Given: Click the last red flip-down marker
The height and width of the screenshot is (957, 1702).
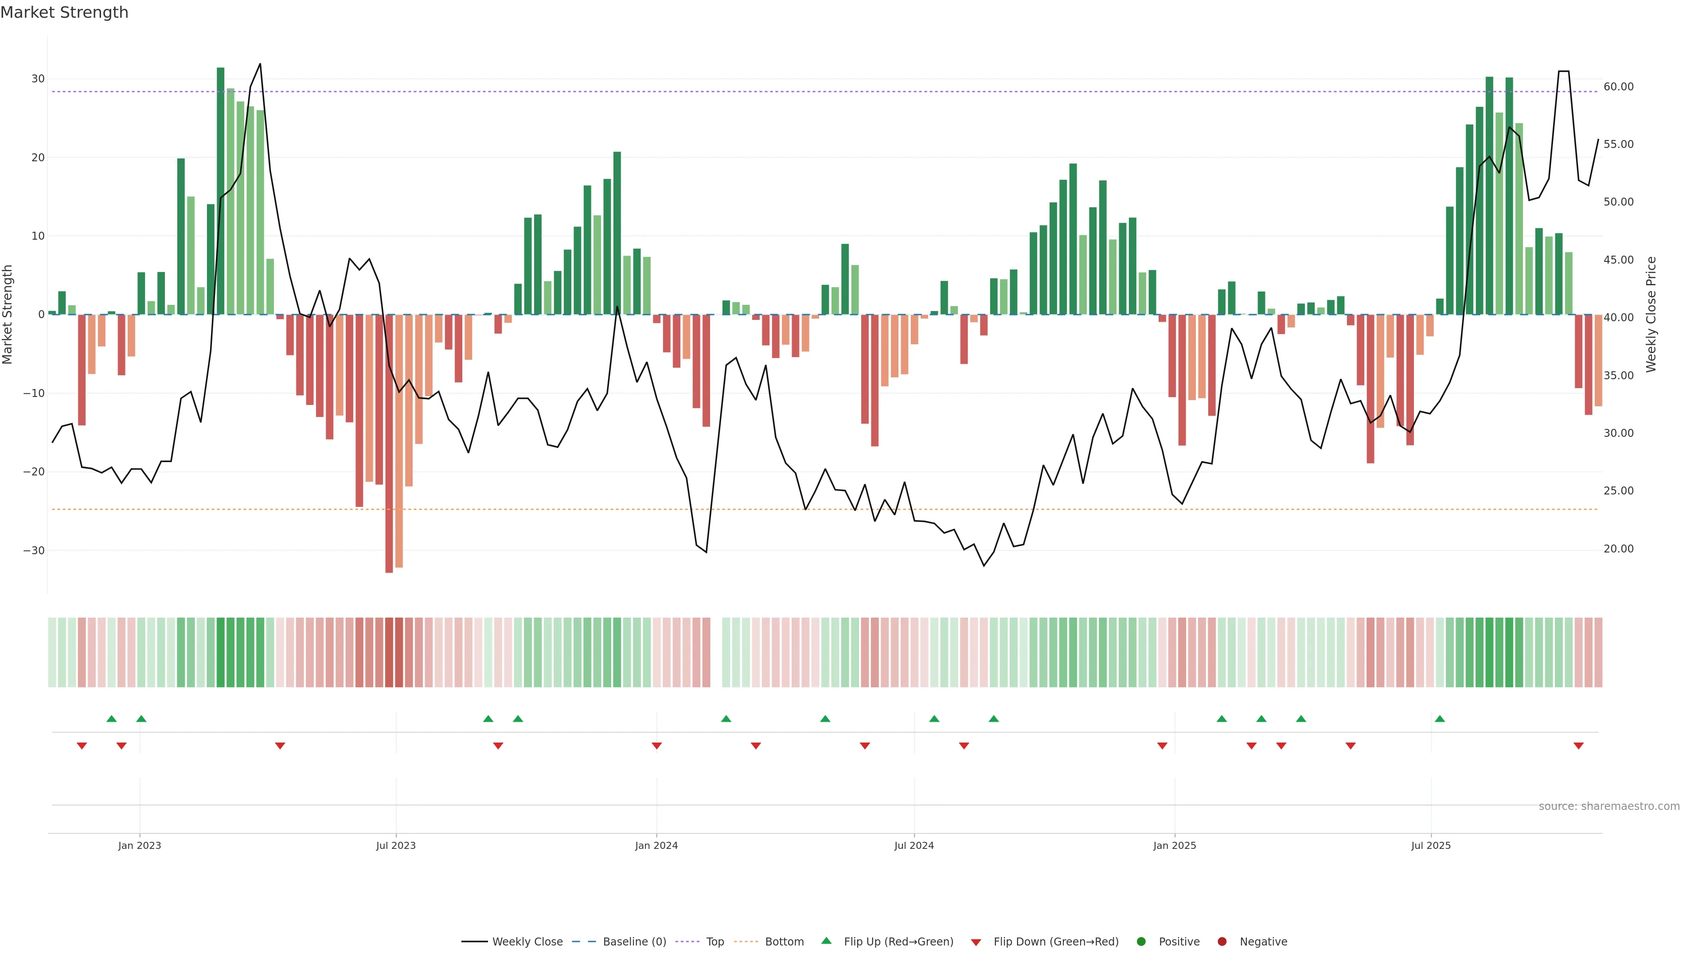Looking at the screenshot, I should click(1578, 746).
